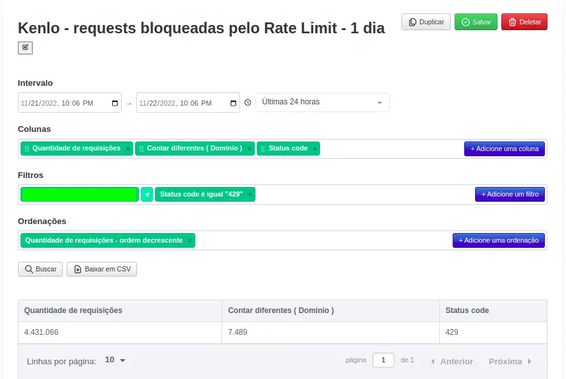Toggle the green 'e' filter connector
566x379 pixels.
tap(147, 194)
